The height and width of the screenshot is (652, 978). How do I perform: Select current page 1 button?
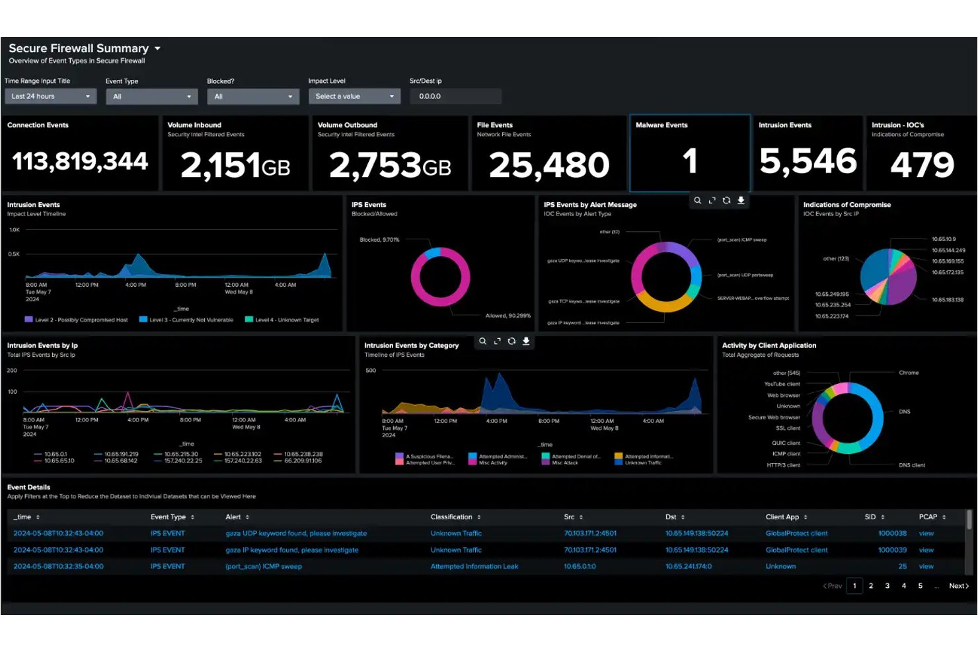click(854, 586)
